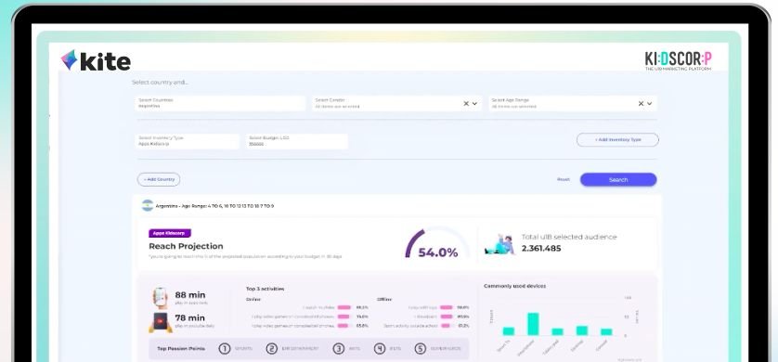Expand the Select Age Range dropdown arrow
Viewport: 778px width, 362px height.
pos(650,104)
